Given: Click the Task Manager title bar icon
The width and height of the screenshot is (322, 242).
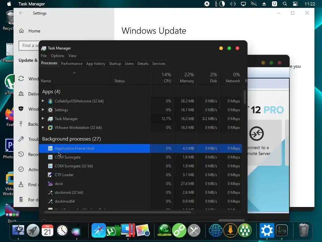Looking at the screenshot, I should point(44,48).
